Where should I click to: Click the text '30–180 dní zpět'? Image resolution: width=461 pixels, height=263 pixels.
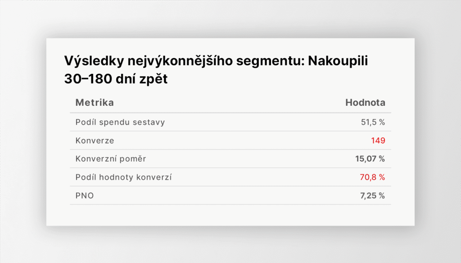pyautogui.click(x=116, y=79)
